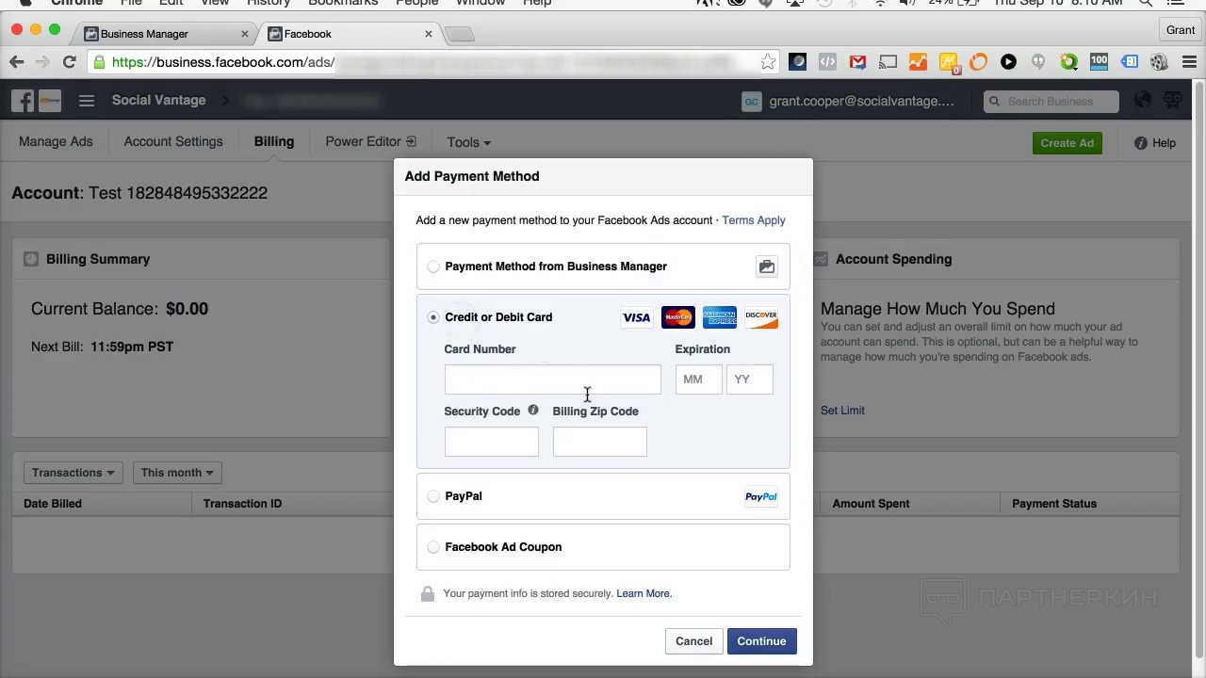Click the orange circular swirl extension icon
This screenshot has height=678, width=1206.
tap(978, 62)
